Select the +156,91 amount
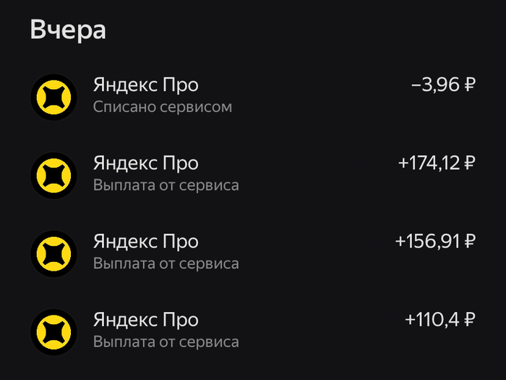Viewport: 506px width, 380px height. pyautogui.click(x=427, y=242)
